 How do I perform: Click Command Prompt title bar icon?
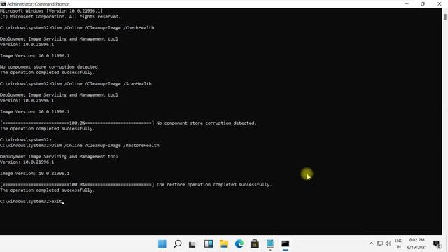click(3, 4)
